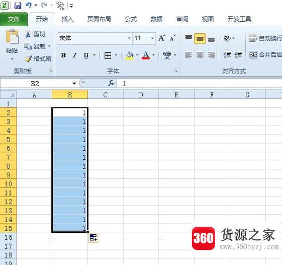This screenshot has height=265, width=282.
Task: Click the Merge and Center button
Action: click(x=265, y=54)
